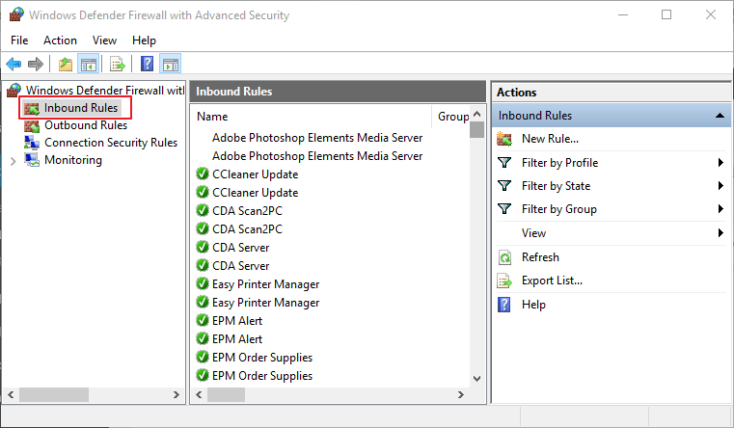Image resolution: width=734 pixels, height=428 pixels.
Task: Click the firewall app icon in title bar
Action: pos(16,14)
